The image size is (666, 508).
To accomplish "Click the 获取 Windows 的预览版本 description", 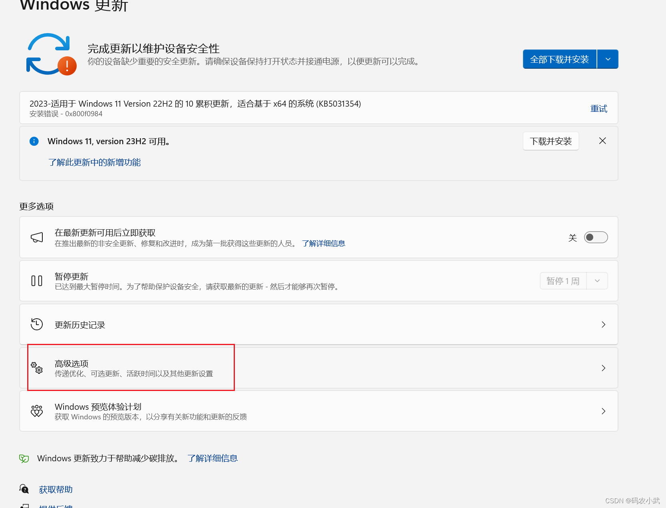I will (151, 417).
